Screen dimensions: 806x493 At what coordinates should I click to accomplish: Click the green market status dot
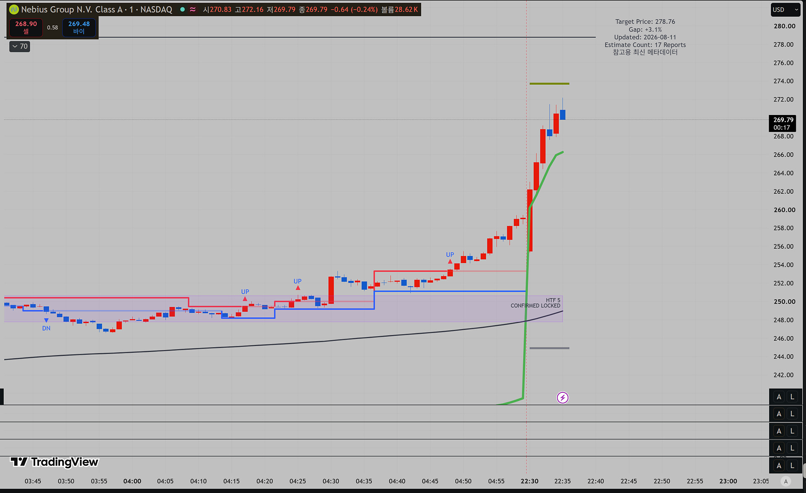[x=183, y=9]
